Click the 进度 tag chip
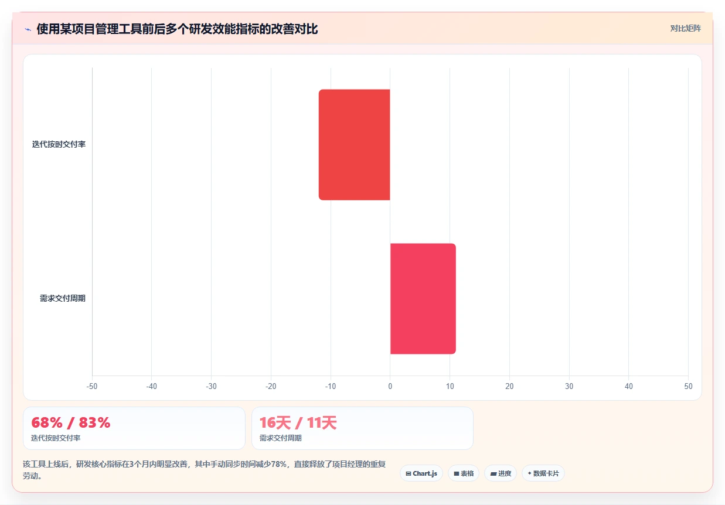The image size is (725, 505). coord(501,473)
